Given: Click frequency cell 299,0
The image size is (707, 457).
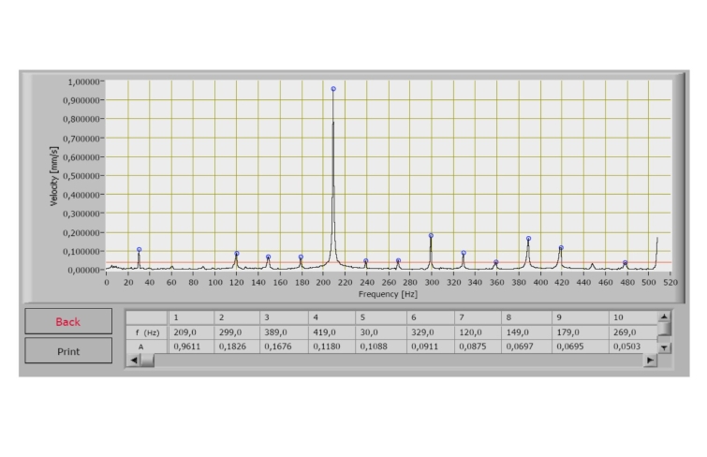Looking at the screenshot, I should [237, 332].
